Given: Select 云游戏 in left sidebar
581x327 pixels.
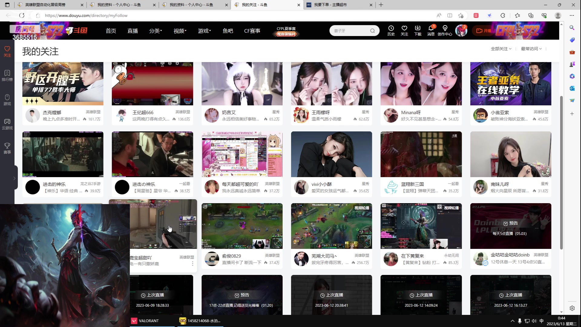Looking at the screenshot, I should point(7,124).
